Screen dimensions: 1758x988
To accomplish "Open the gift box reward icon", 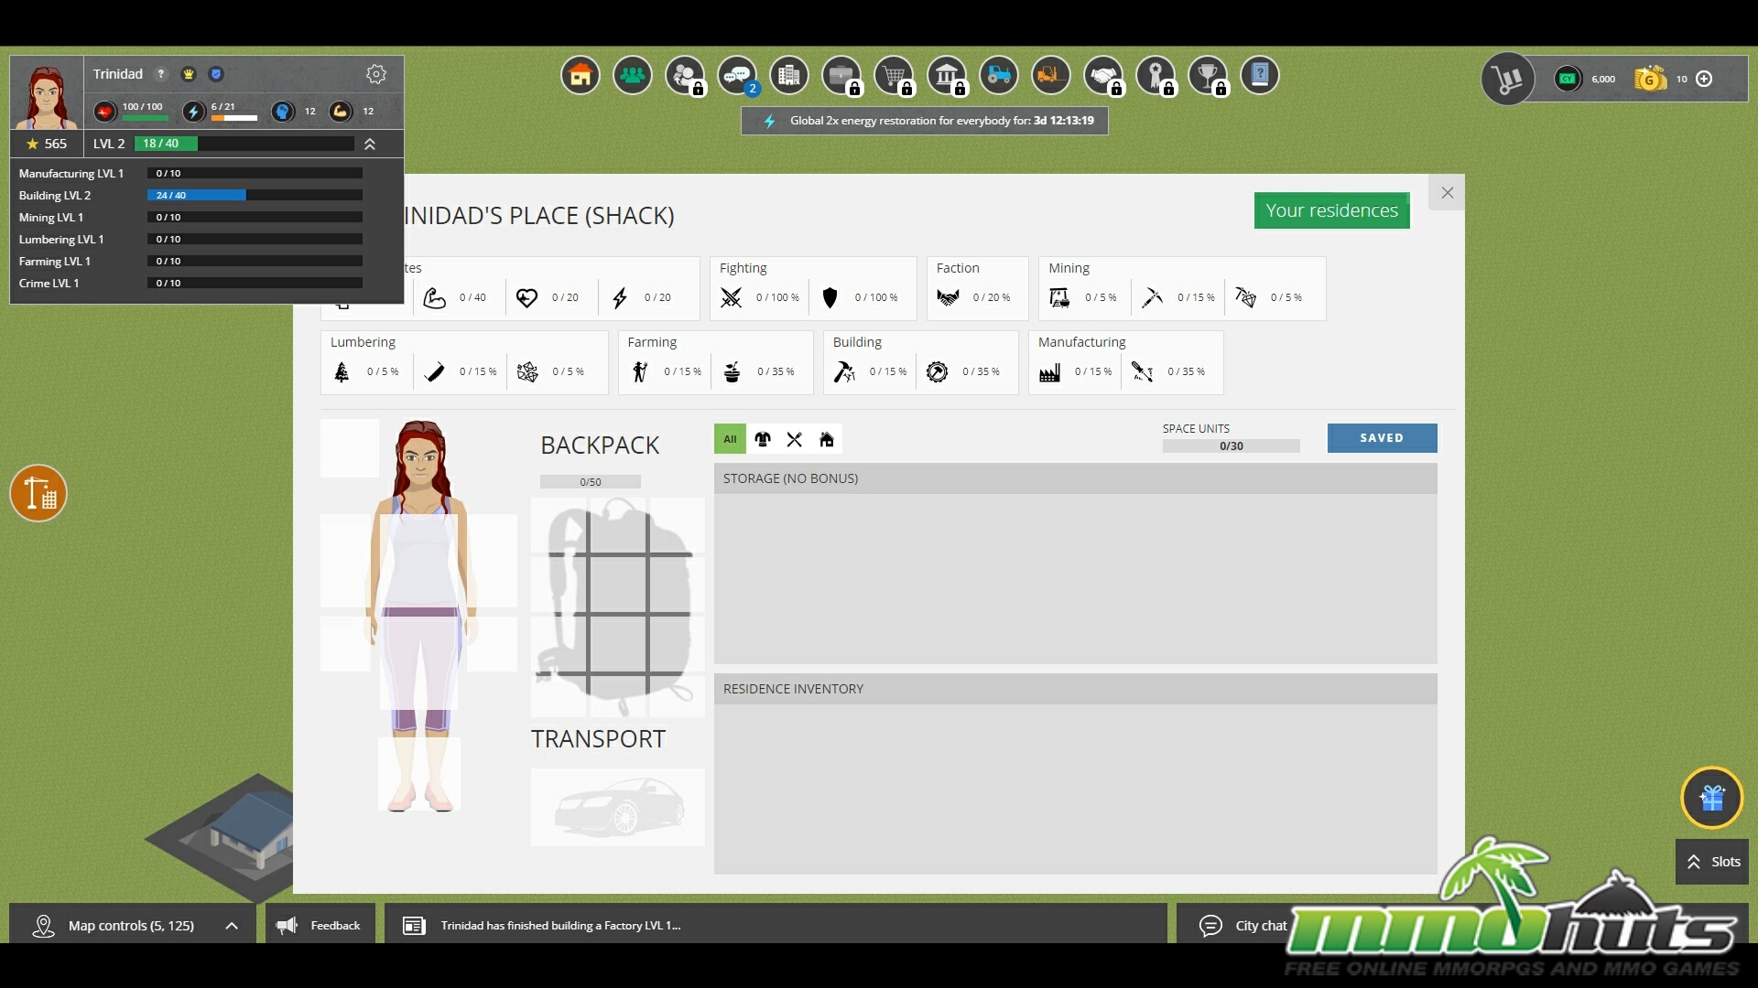I will (1711, 798).
